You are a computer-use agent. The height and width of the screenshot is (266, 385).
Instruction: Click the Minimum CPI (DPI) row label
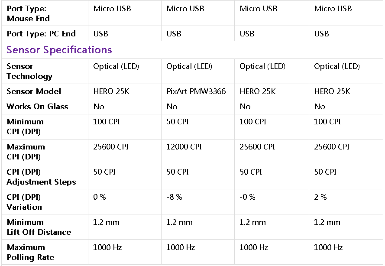25,127
